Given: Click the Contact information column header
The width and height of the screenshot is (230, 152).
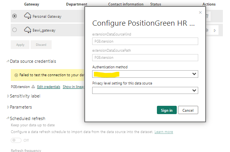Looking at the screenshot, I should [126, 4].
